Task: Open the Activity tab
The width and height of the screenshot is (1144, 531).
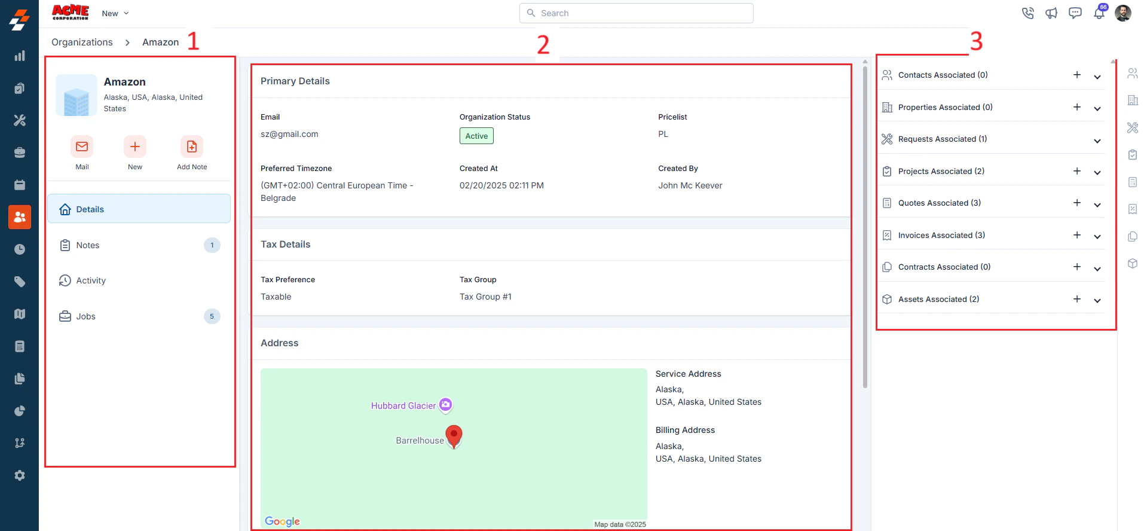Action: (139, 280)
